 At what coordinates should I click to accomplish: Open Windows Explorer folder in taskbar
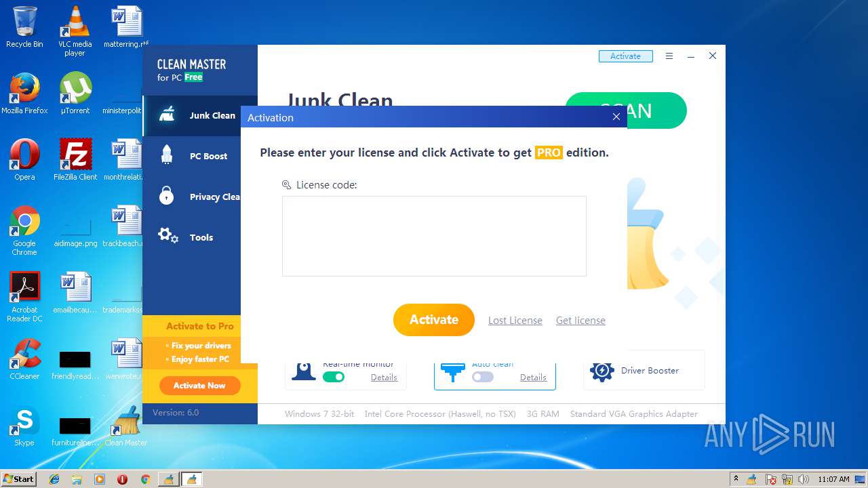[77, 479]
